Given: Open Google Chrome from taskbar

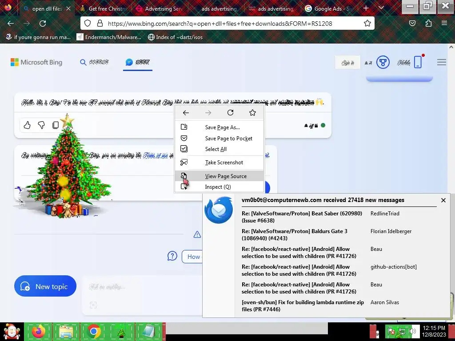Looking at the screenshot, I should 93,331.
